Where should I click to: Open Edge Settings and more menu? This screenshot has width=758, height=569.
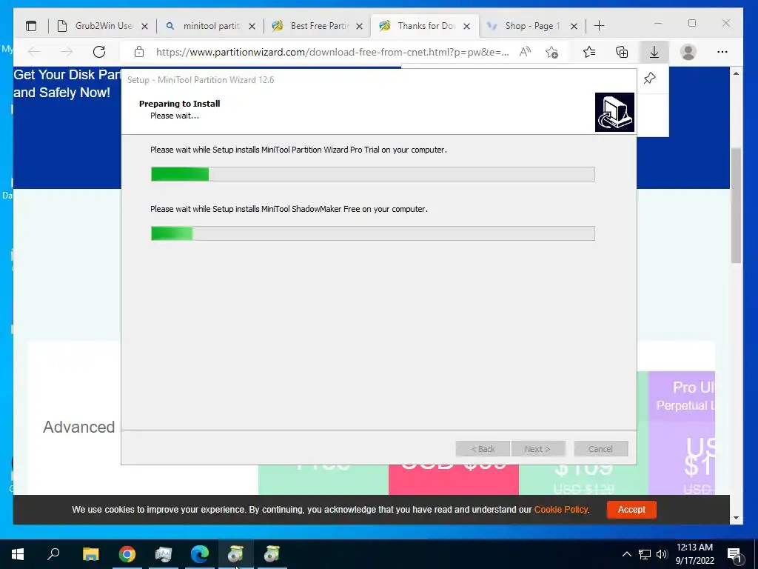pyautogui.click(x=722, y=52)
